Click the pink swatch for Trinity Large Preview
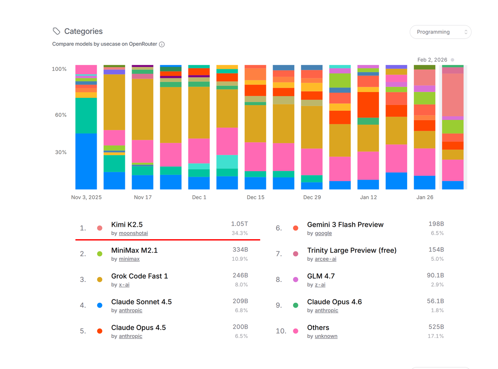This screenshot has height=369, width=498. [295, 253]
